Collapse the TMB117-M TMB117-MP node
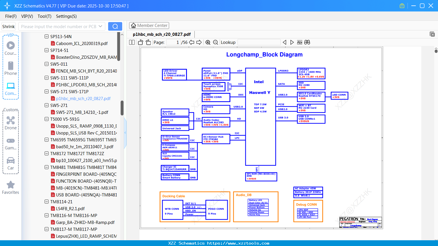Image resolution: width=438 pixels, height=246 pixels. 47,229
